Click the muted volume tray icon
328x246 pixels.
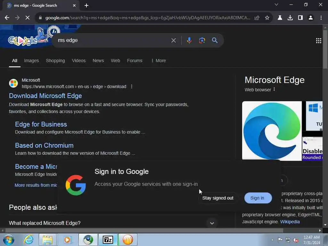point(296,240)
